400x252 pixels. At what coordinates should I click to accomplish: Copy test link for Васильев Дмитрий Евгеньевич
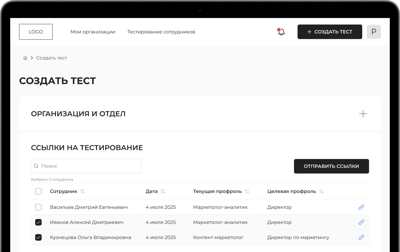coord(361,207)
